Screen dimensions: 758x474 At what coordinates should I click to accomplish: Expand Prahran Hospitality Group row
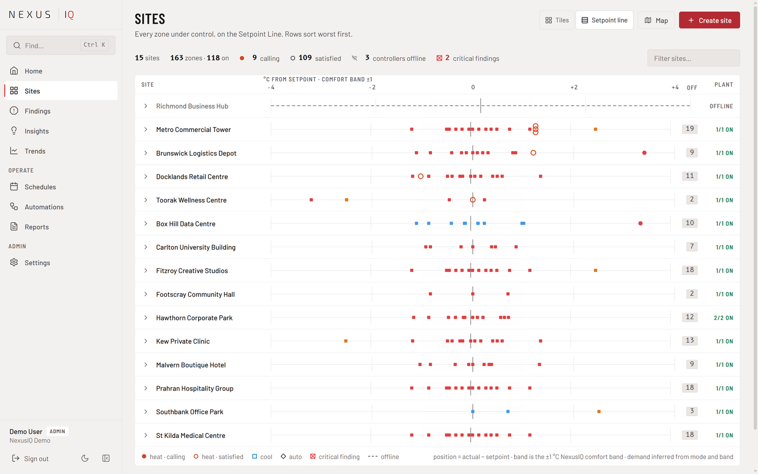pyautogui.click(x=146, y=388)
